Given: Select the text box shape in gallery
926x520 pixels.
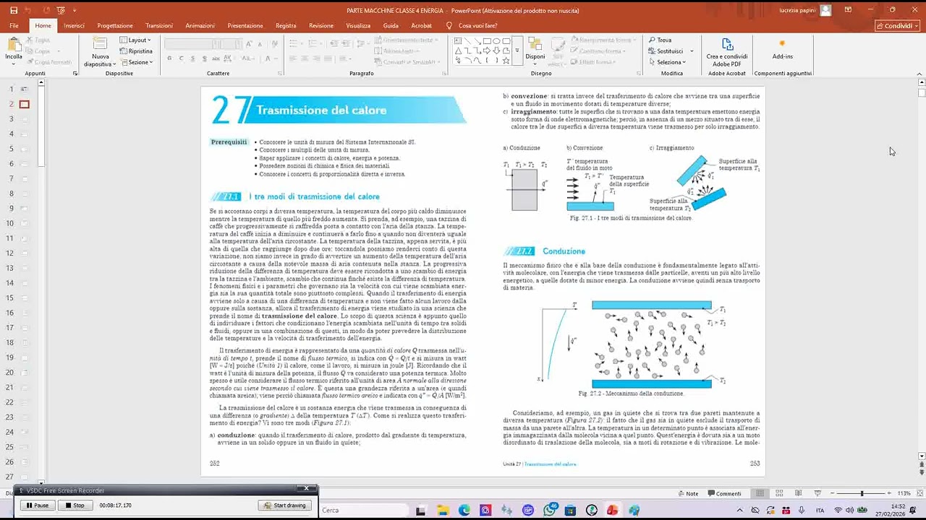Looking at the screenshot, I should 458,41.
